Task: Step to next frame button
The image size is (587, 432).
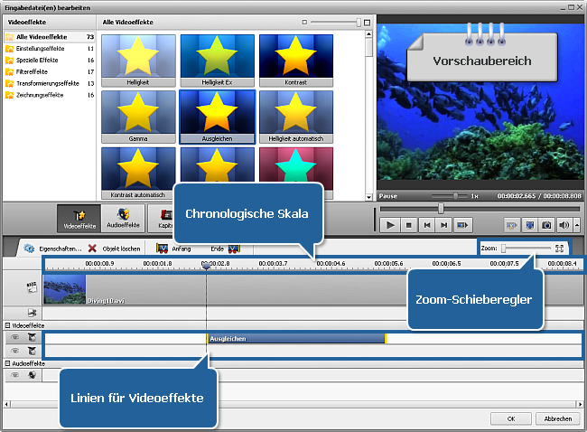Action: [444, 225]
